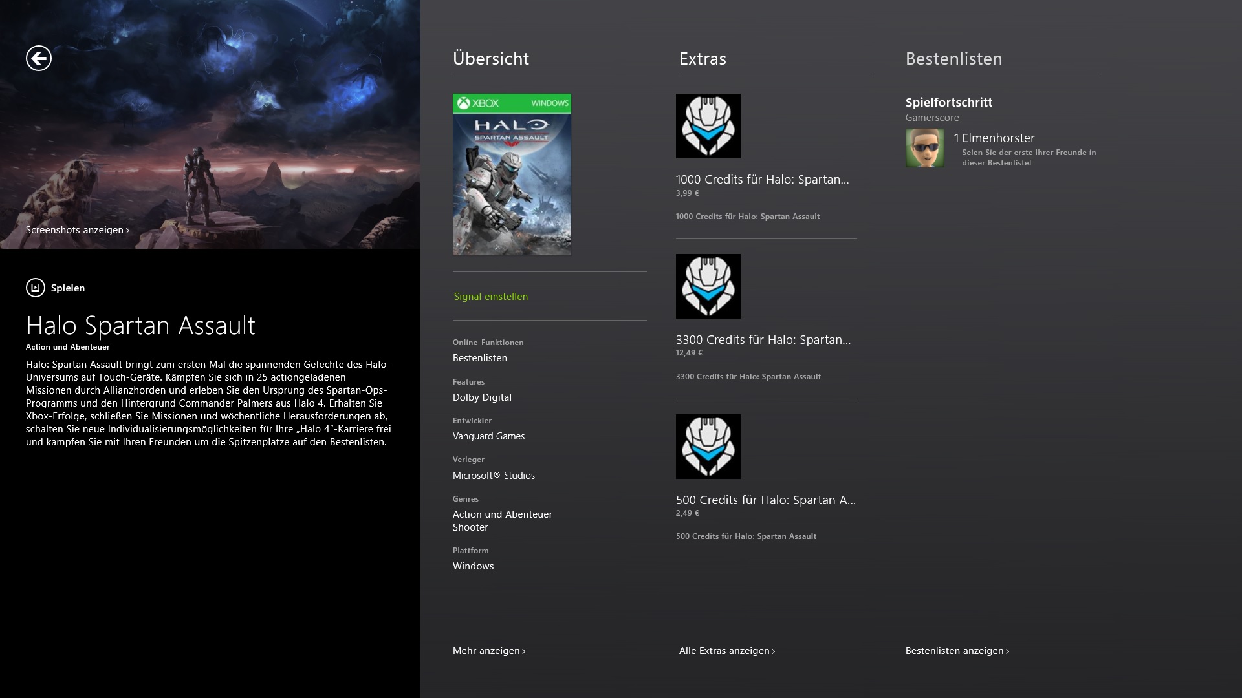Click the Spielen play icon
The image size is (1242, 698).
(36, 288)
